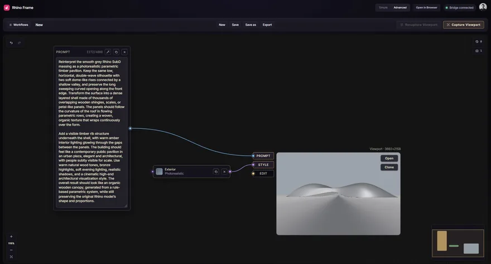491x264 pixels.
Task: Click the New button in center toolbar
Action: [222, 25]
